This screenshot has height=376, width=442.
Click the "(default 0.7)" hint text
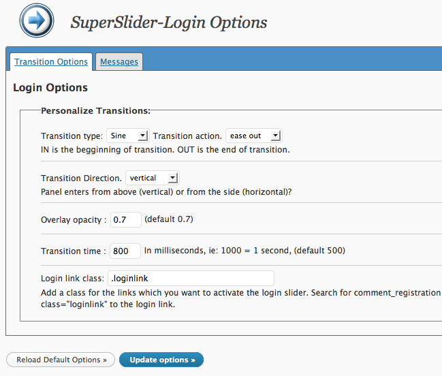click(170, 219)
